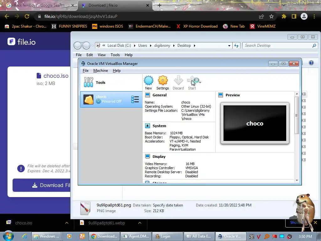Close the Chrome downloads bar
Viewport: 321px width, 241px height.
coord(315,222)
